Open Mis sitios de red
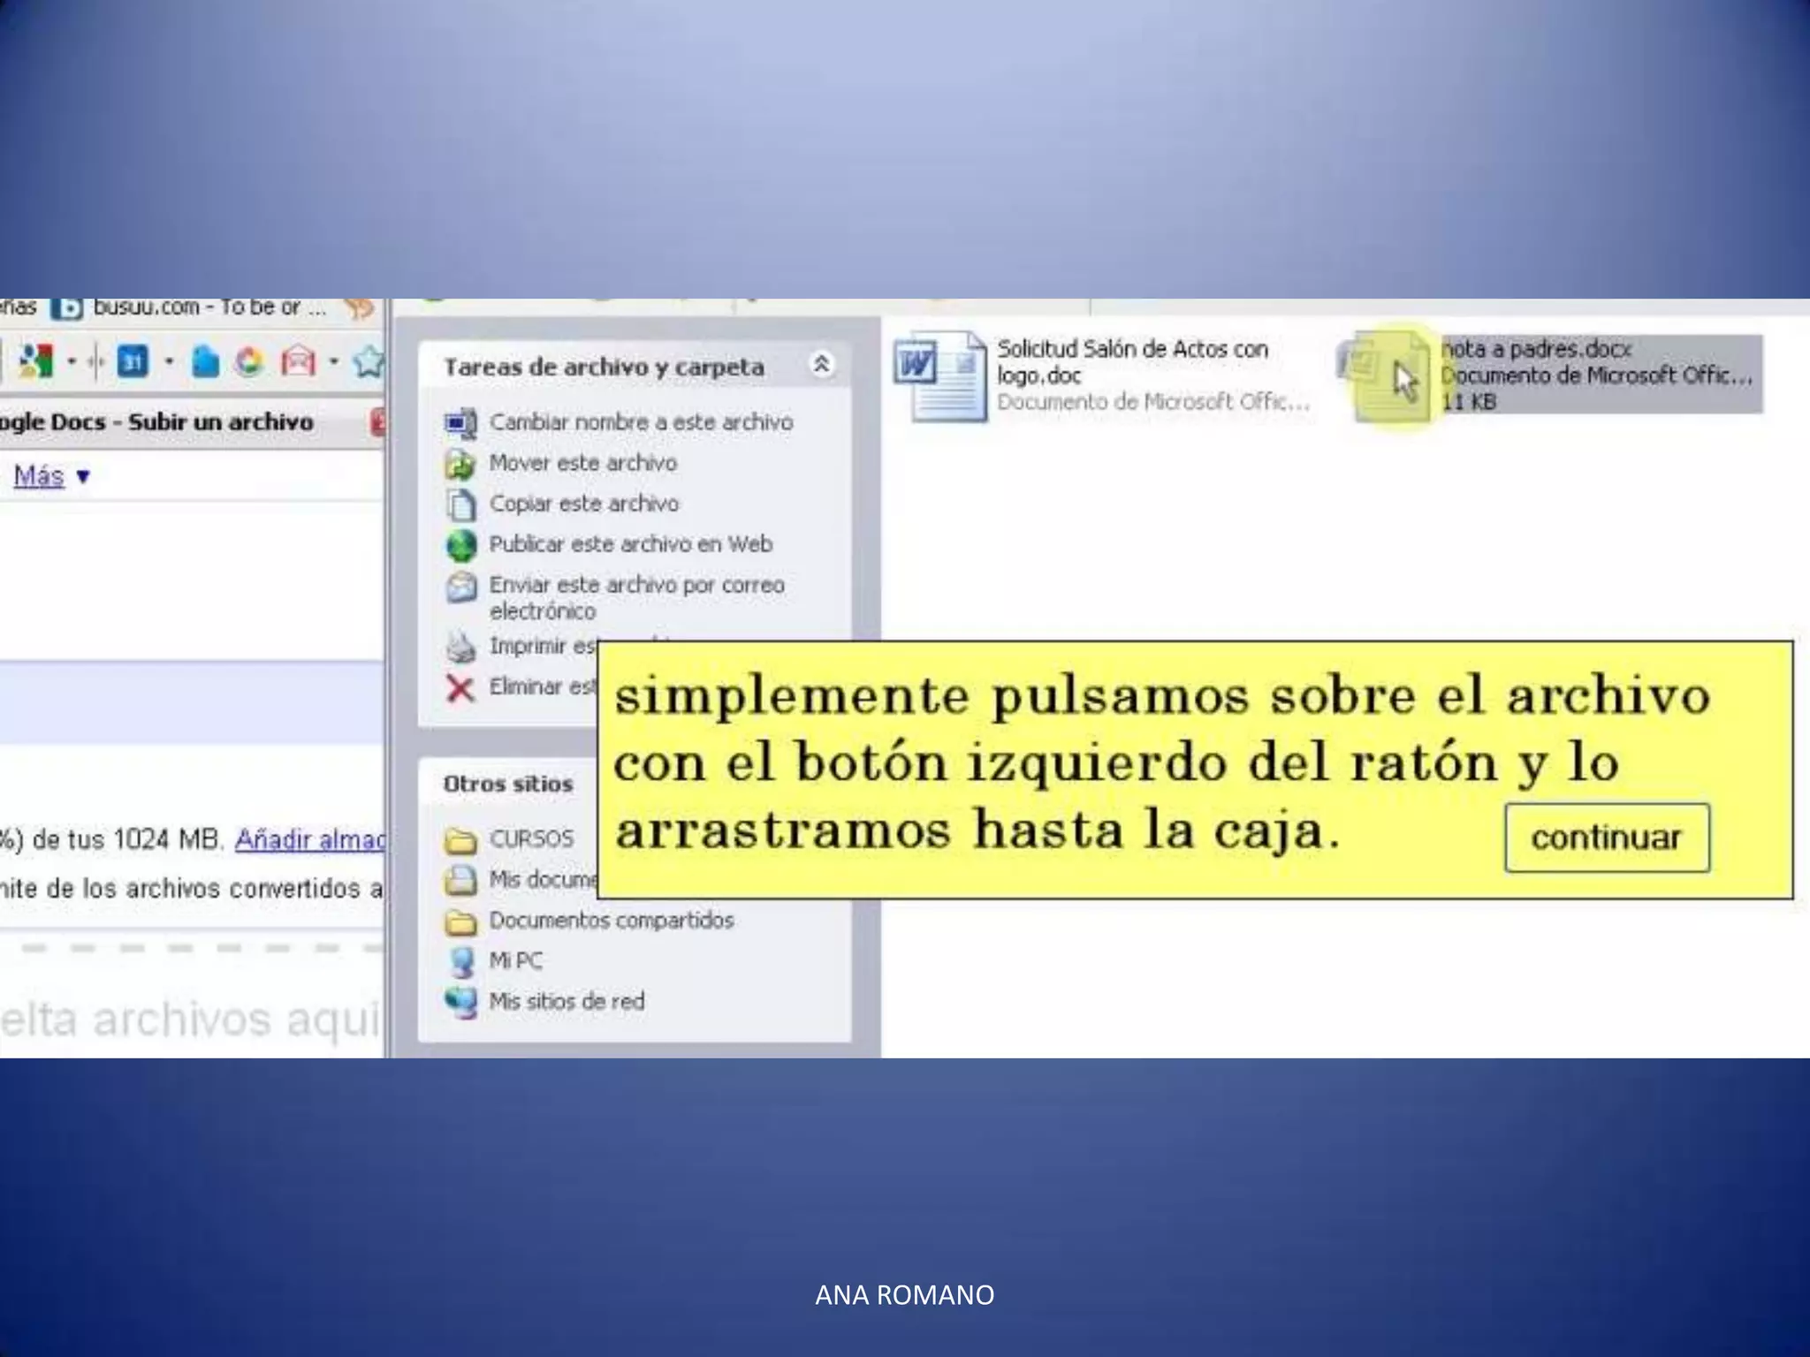The width and height of the screenshot is (1810, 1357). pos(566,1002)
